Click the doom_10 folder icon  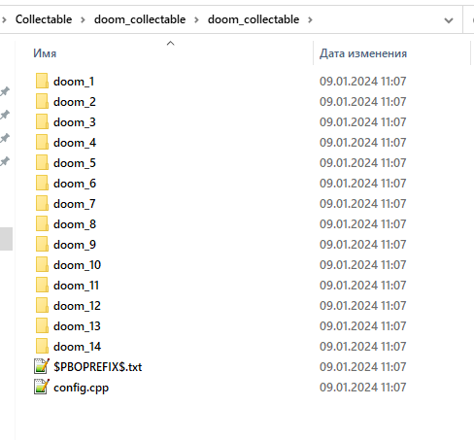pyautogui.click(x=42, y=264)
